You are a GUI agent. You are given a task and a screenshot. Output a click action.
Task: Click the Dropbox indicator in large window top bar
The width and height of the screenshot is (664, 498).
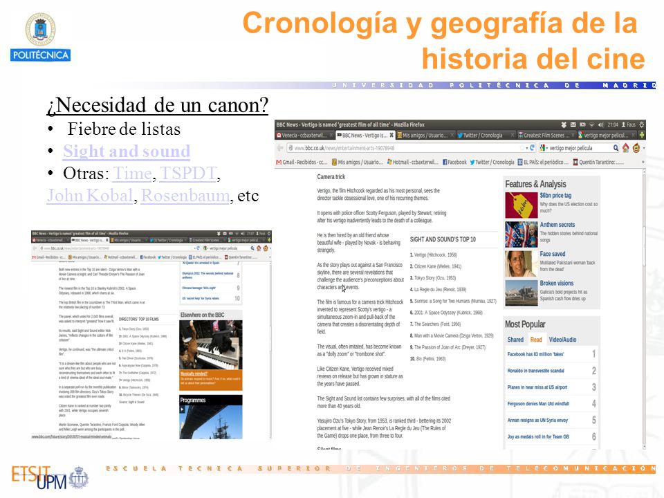[x=564, y=124]
